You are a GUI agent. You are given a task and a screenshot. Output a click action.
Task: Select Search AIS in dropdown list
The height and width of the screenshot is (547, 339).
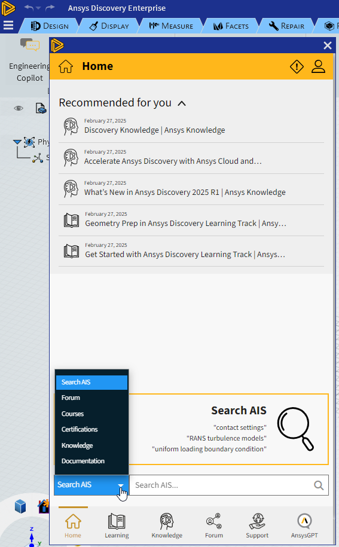91,383
